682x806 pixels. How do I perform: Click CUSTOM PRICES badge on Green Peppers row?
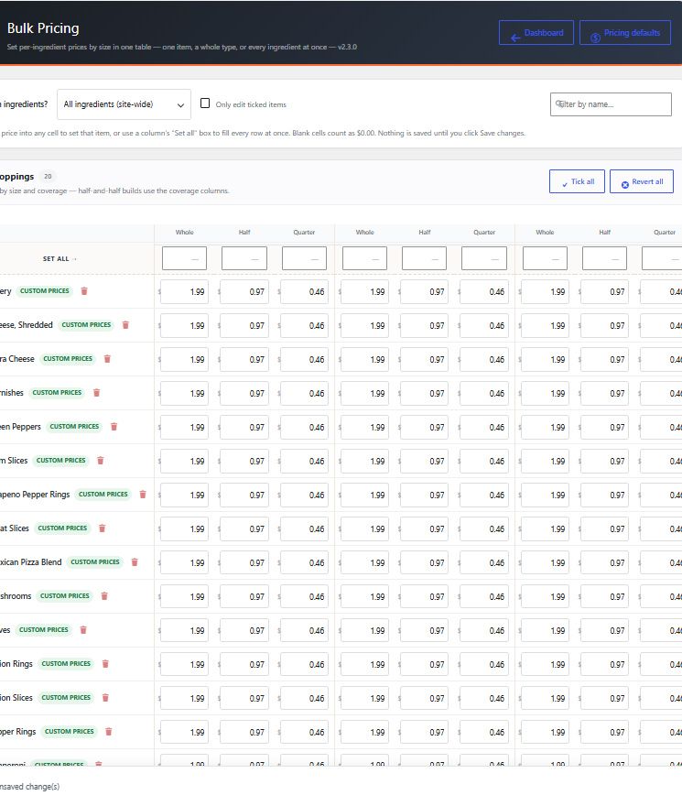click(x=74, y=427)
